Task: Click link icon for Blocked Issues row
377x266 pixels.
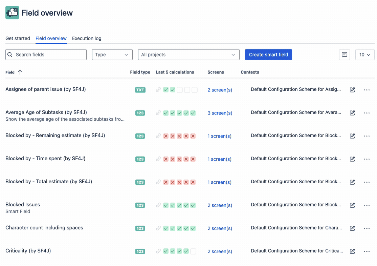Action: click(158, 205)
